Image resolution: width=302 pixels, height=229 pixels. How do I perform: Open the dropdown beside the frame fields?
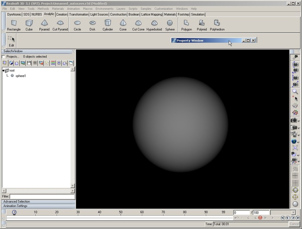tap(293, 213)
